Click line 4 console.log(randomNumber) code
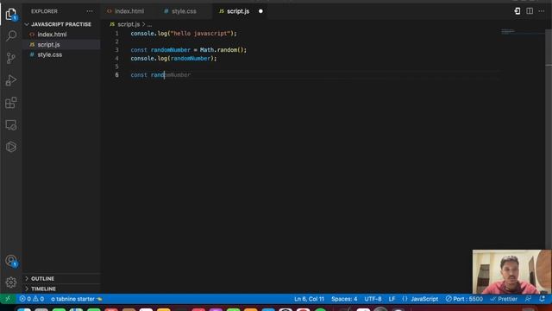Viewport: 552px width, 311px height. tap(173, 59)
